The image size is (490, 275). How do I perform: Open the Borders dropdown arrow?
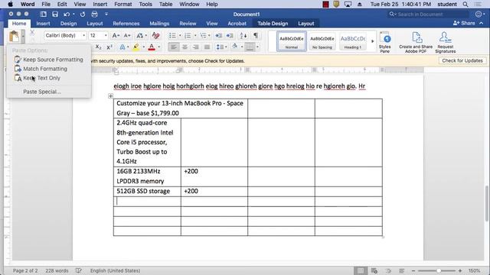click(257, 47)
